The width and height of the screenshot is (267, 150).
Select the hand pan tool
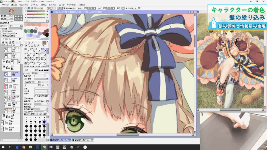(35, 46)
